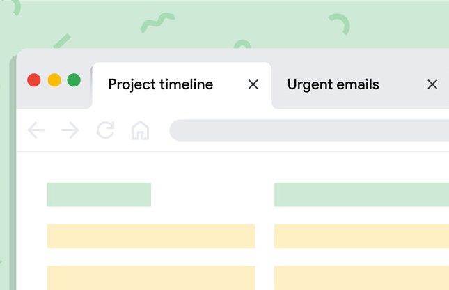Viewport: 449px width, 290px height.
Task: Minimize window with the yellow button
Action: (x=54, y=80)
